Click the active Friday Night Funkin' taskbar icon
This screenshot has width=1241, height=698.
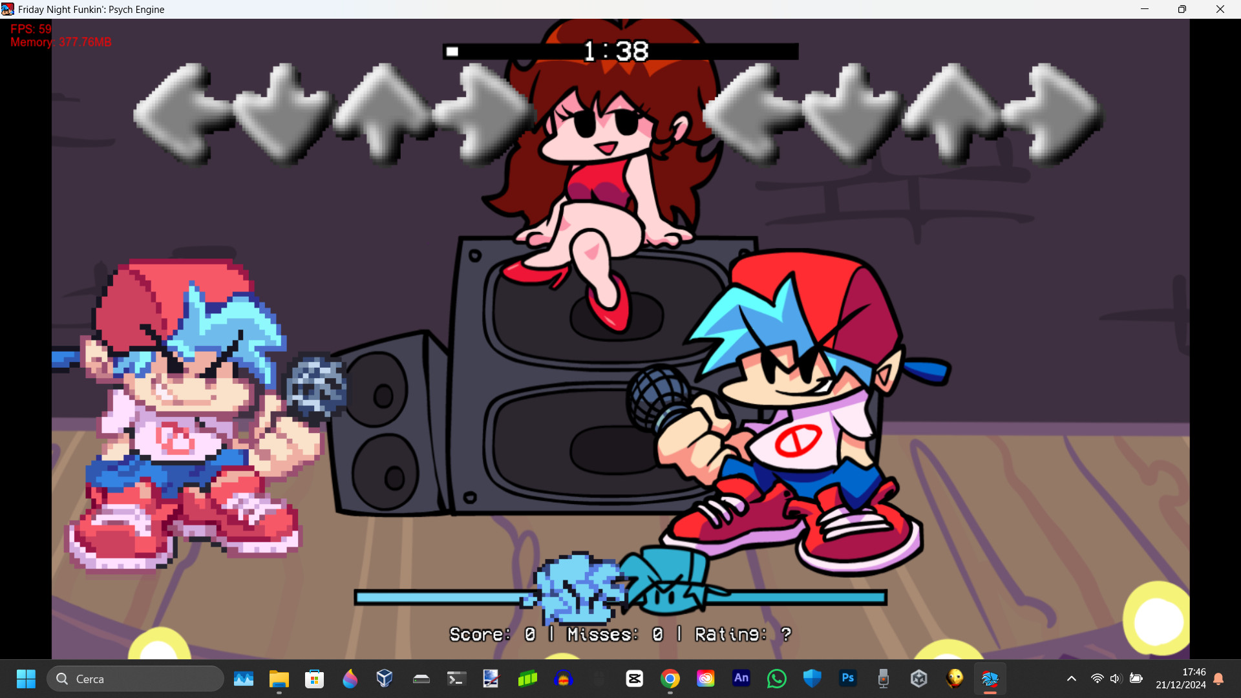coord(990,679)
